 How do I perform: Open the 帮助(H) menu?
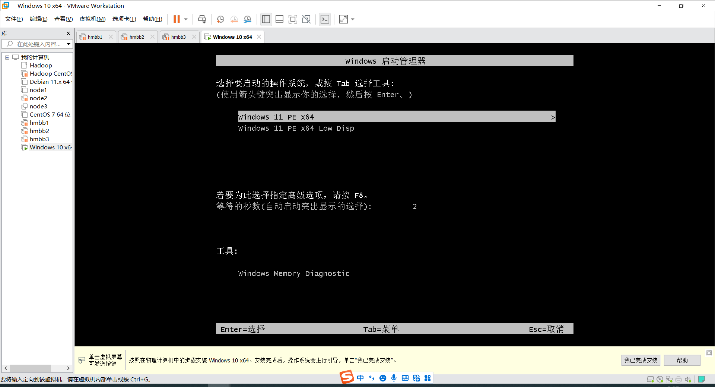[x=153, y=19]
